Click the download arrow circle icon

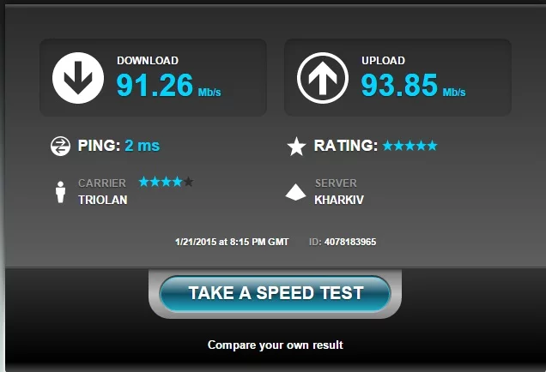(x=78, y=78)
